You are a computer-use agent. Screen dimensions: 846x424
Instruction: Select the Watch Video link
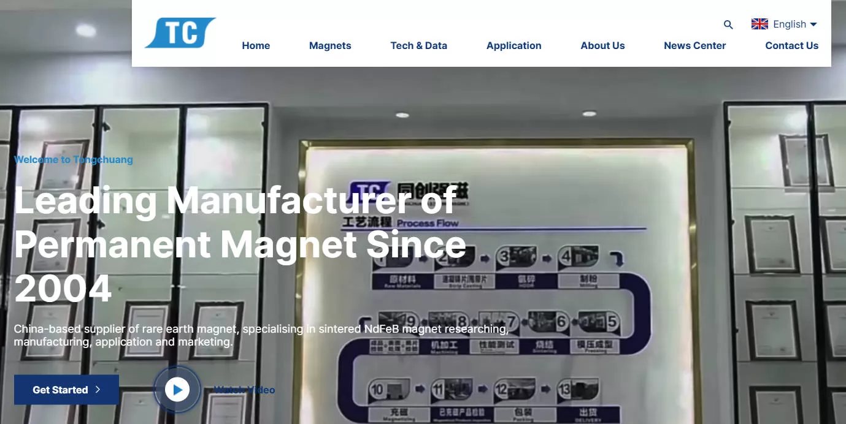tap(245, 390)
